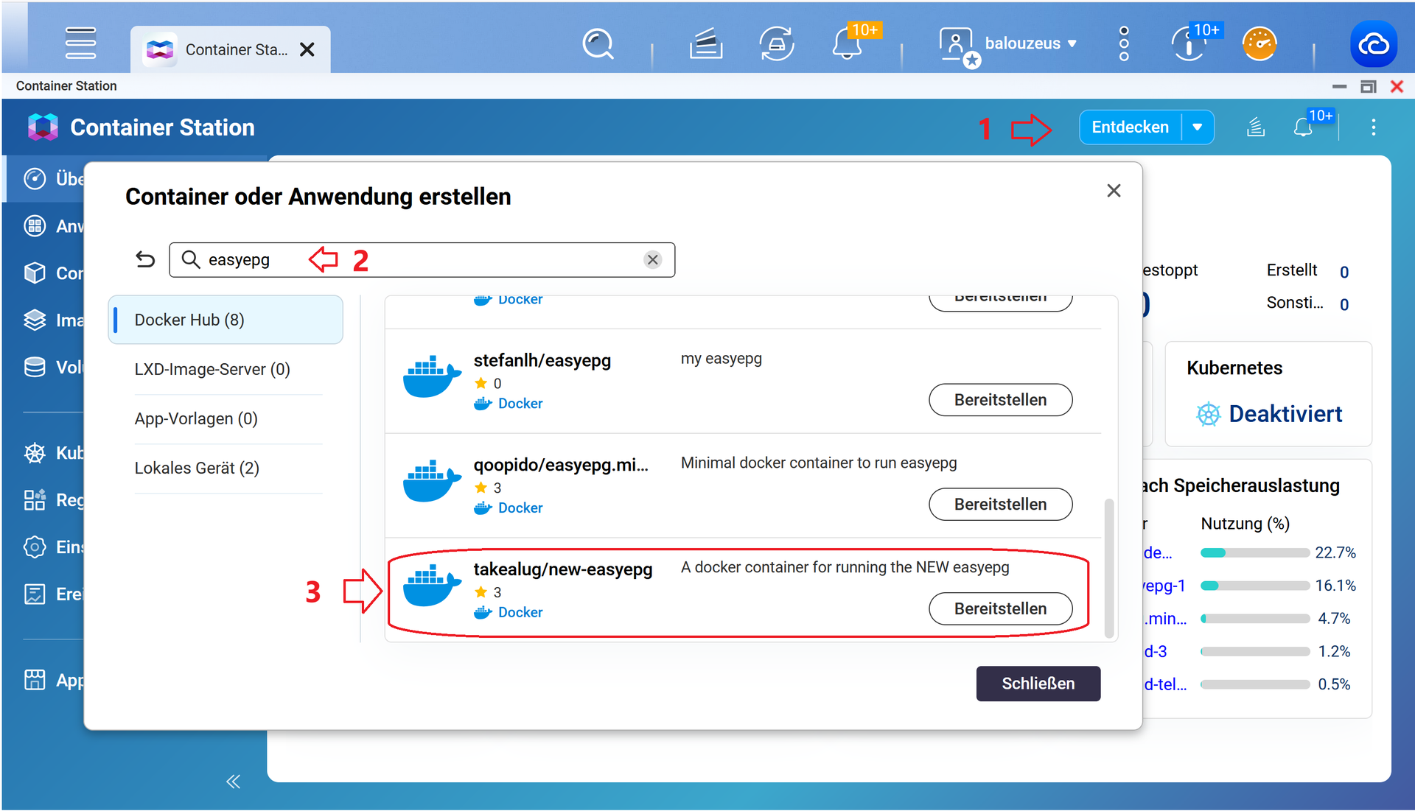Click Docker link under qoopido/easyepg.mi...
This screenshot has width=1415, height=811.
520,508
